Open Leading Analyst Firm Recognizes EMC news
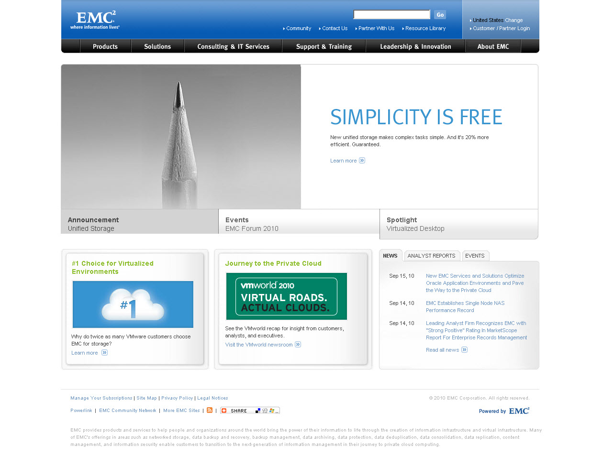Image resolution: width=603 pixels, height=466 pixels. click(476, 330)
